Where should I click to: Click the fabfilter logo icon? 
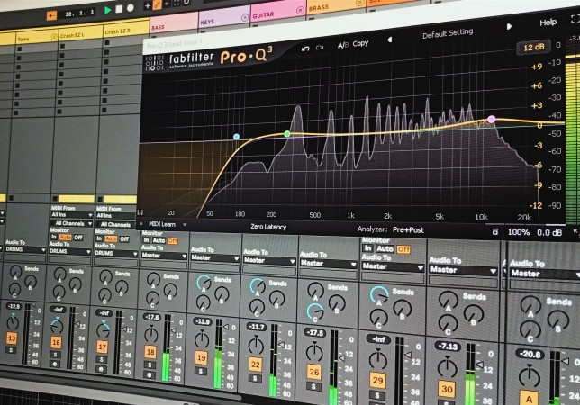pyautogui.click(x=154, y=62)
